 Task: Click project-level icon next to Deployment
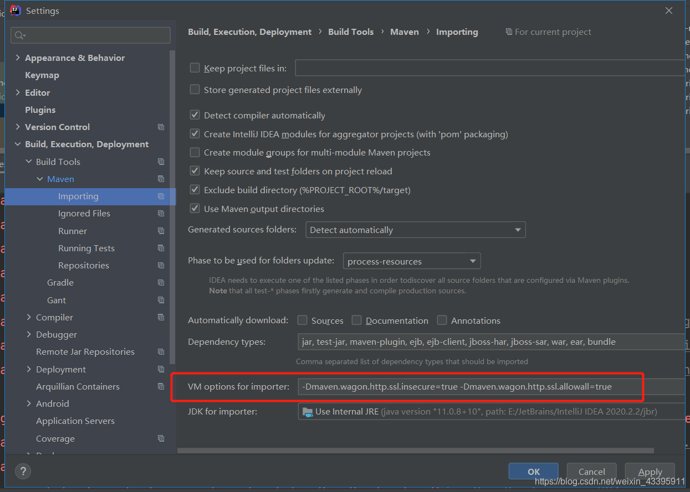[161, 369]
